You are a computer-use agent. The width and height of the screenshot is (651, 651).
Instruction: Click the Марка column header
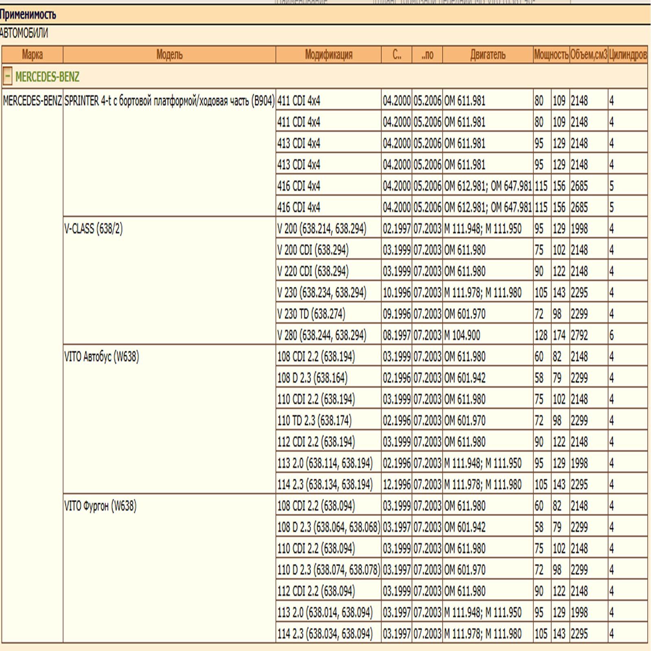click(x=32, y=55)
